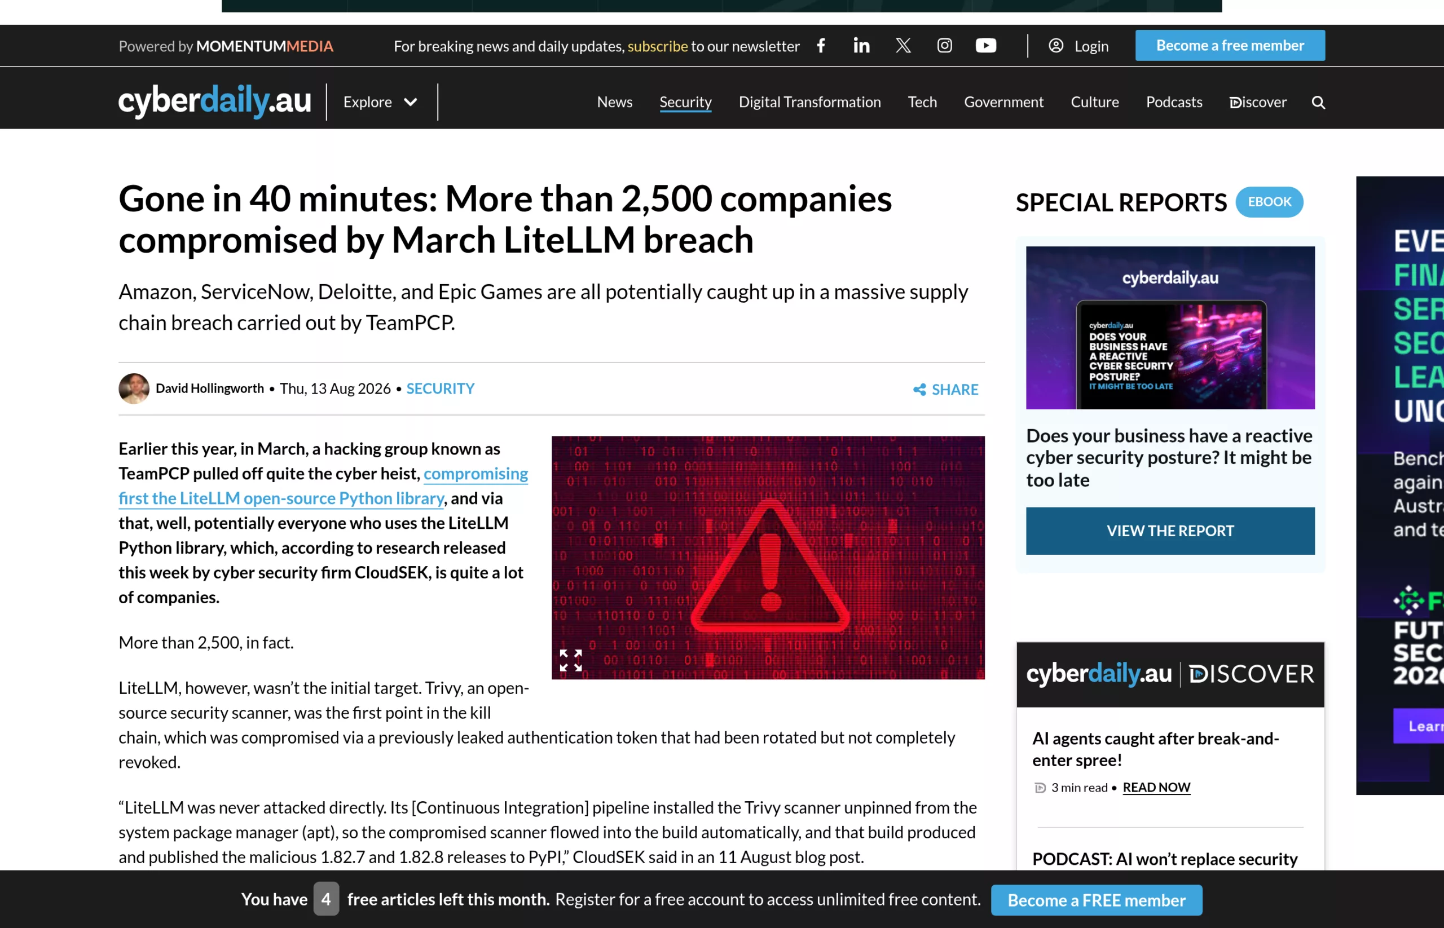Screen dimensions: 1444x928
Task: Open the Instagram social icon
Action: (x=944, y=46)
